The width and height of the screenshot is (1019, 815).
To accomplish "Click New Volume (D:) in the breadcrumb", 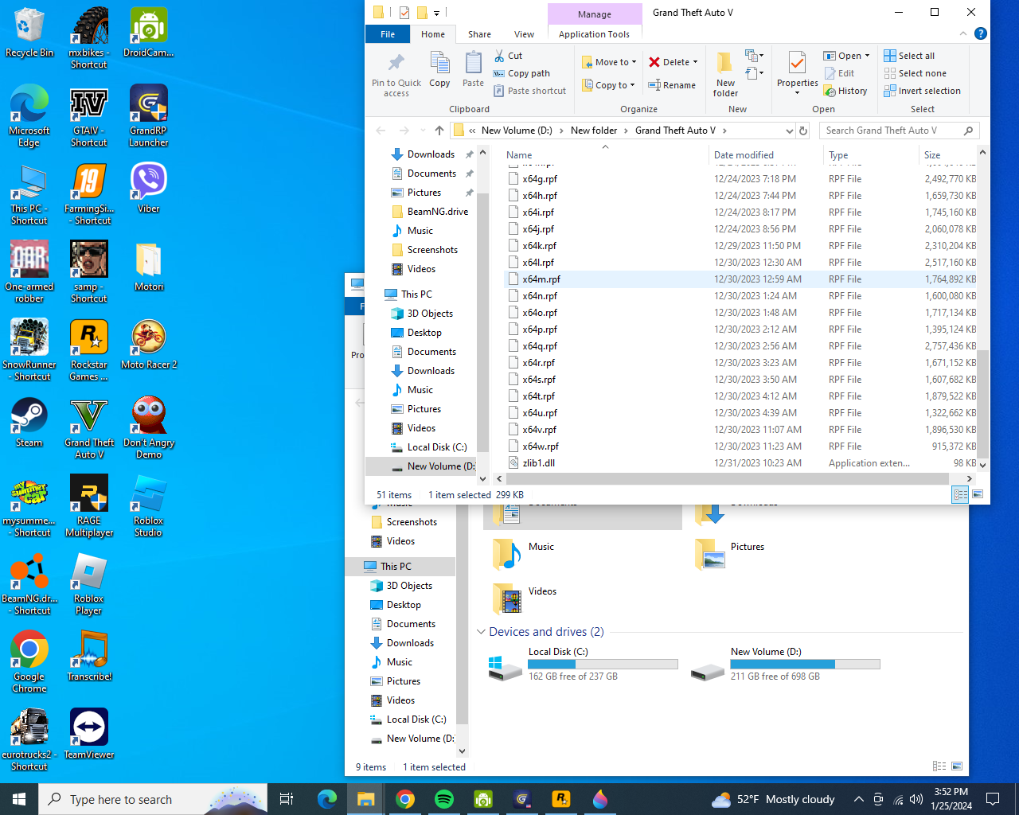I will (516, 131).
